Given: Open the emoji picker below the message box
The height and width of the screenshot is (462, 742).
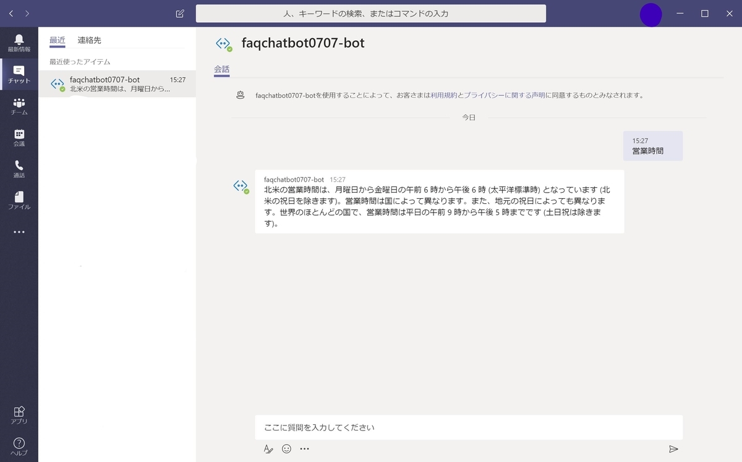Looking at the screenshot, I should pos(286,449).
